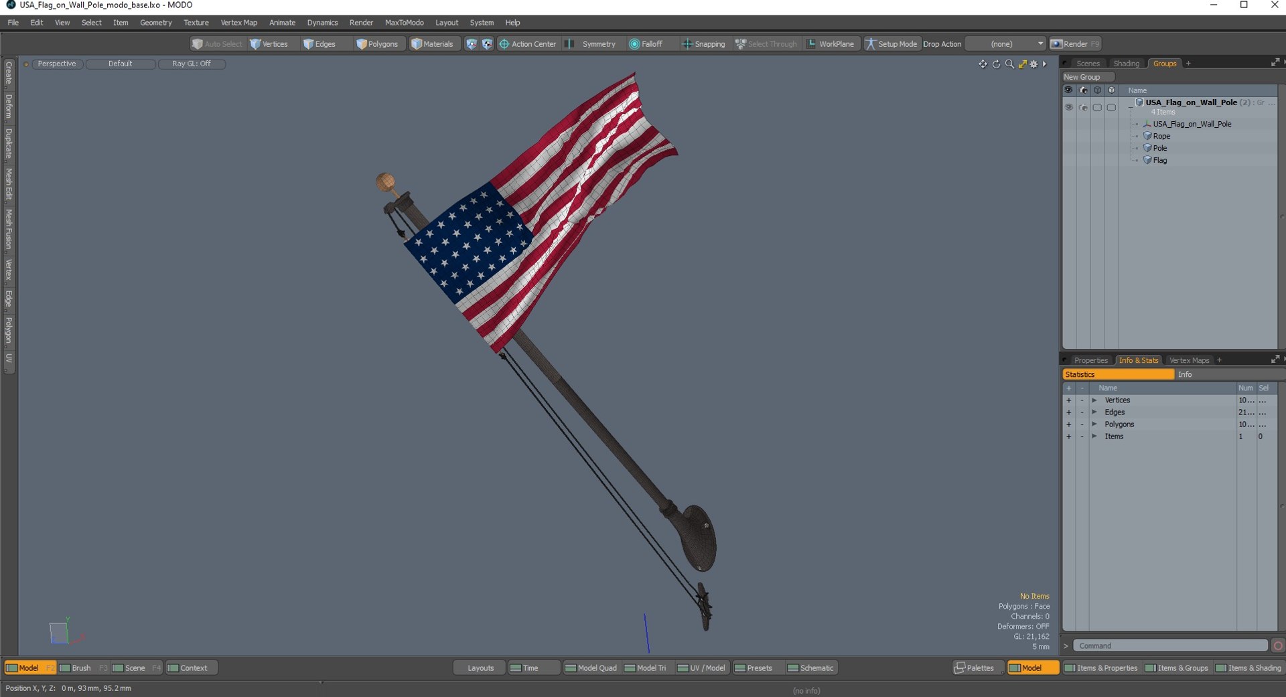
Task: Click the Render F9 button
Action: click(1075, 44)
